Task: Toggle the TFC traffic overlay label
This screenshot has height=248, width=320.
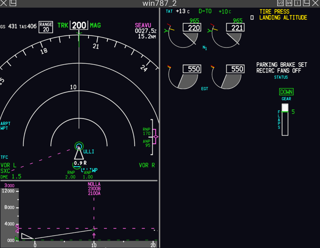Action: (4, 157)
